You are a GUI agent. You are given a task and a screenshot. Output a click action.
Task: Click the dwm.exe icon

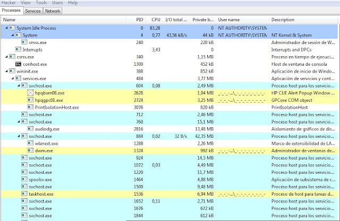click(30, 151)
